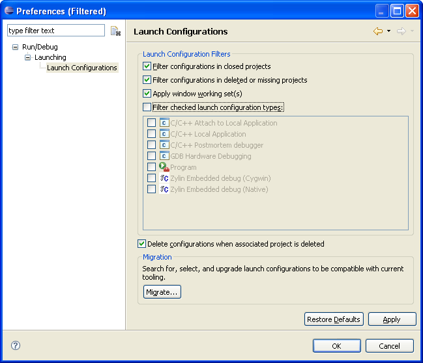This screenshot has height=363, width=423.
Task: Close the Preferences window
Action: 412,11
